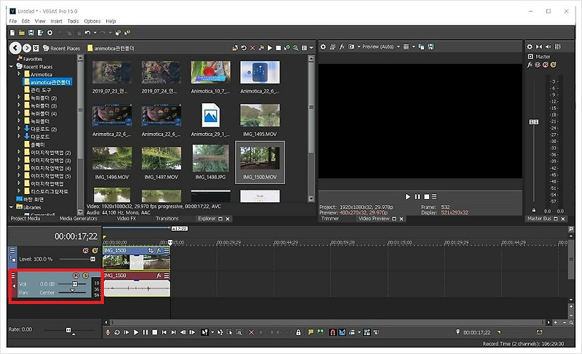
Task: Click the 00:00:17;22 timecode display
Action: coord(76,236)
